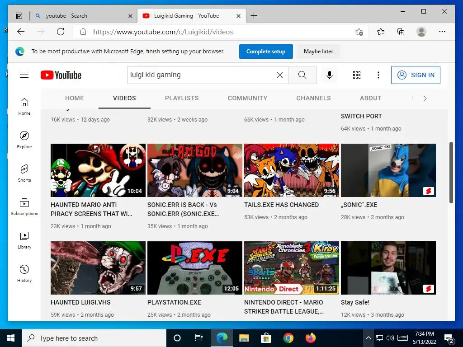Open Task View on the taskbar

(x=199, y=338)
